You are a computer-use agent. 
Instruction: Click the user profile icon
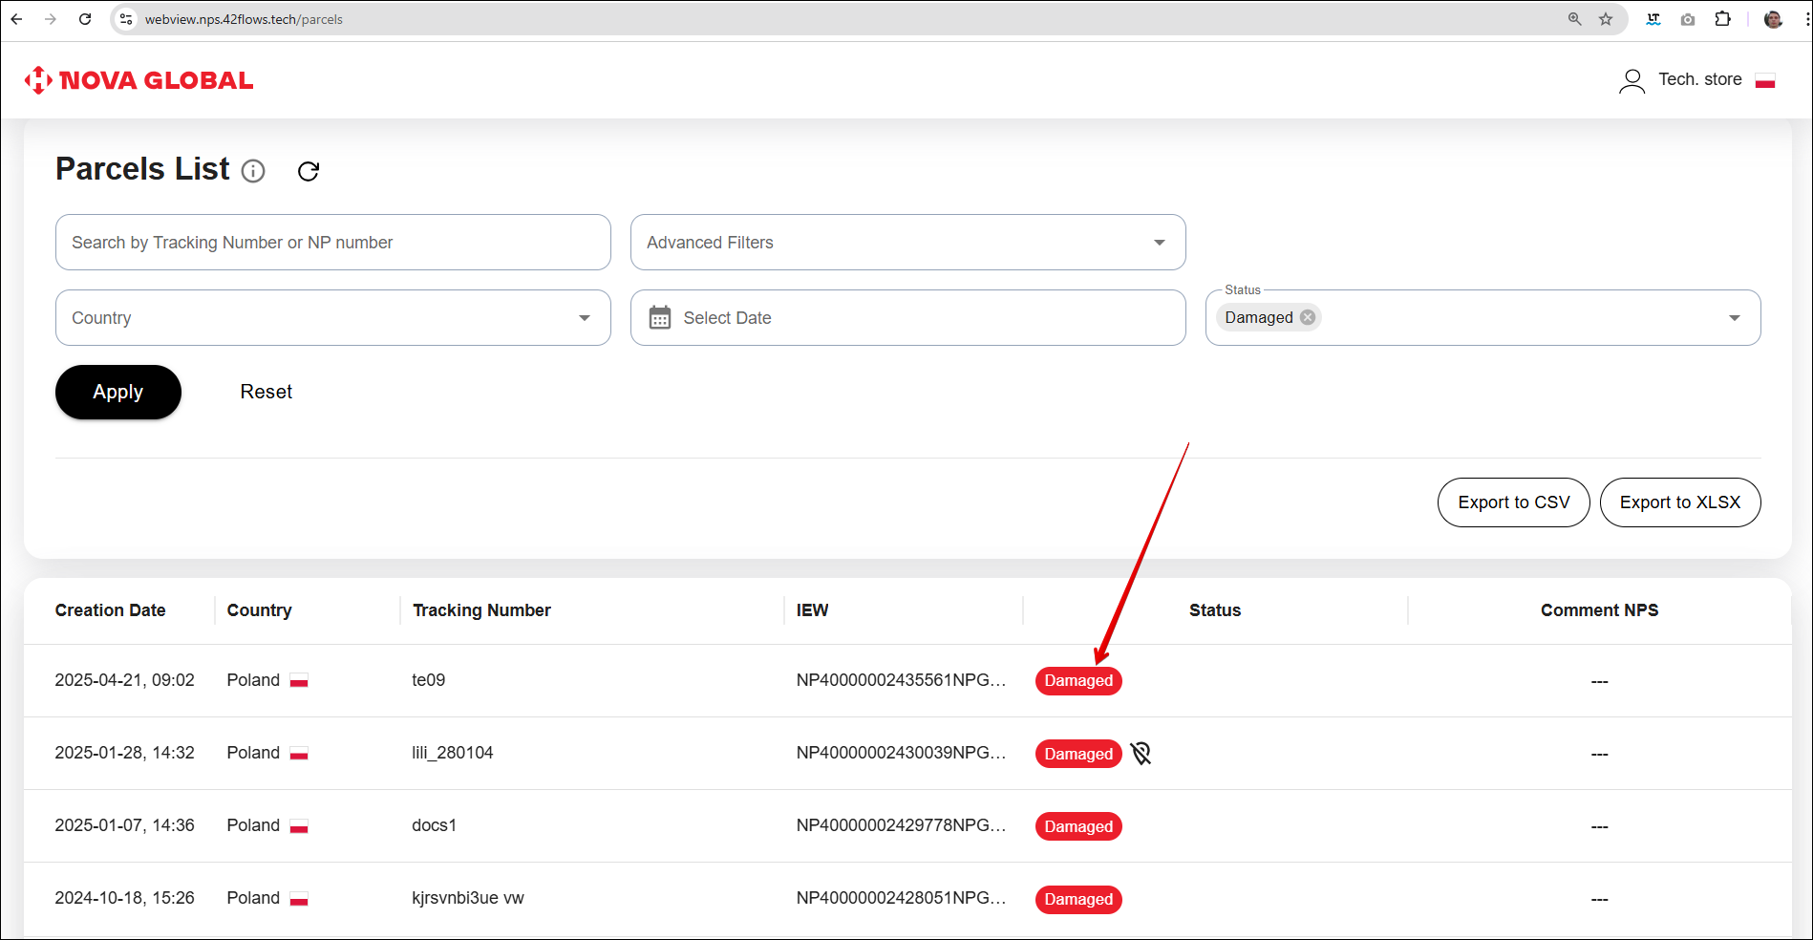coord(1632,80)
